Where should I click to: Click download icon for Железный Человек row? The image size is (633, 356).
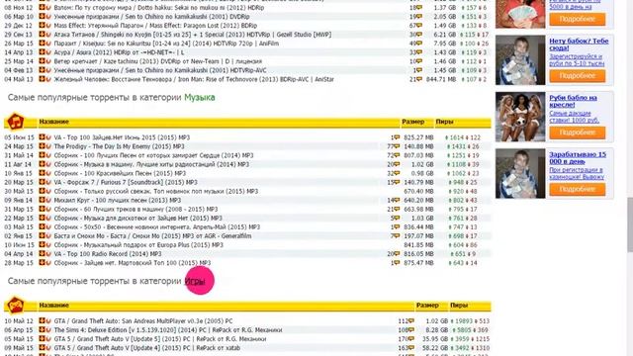tap(42, 79)
